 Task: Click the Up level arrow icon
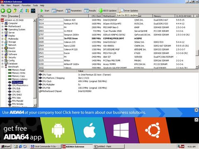coord(15,11)
